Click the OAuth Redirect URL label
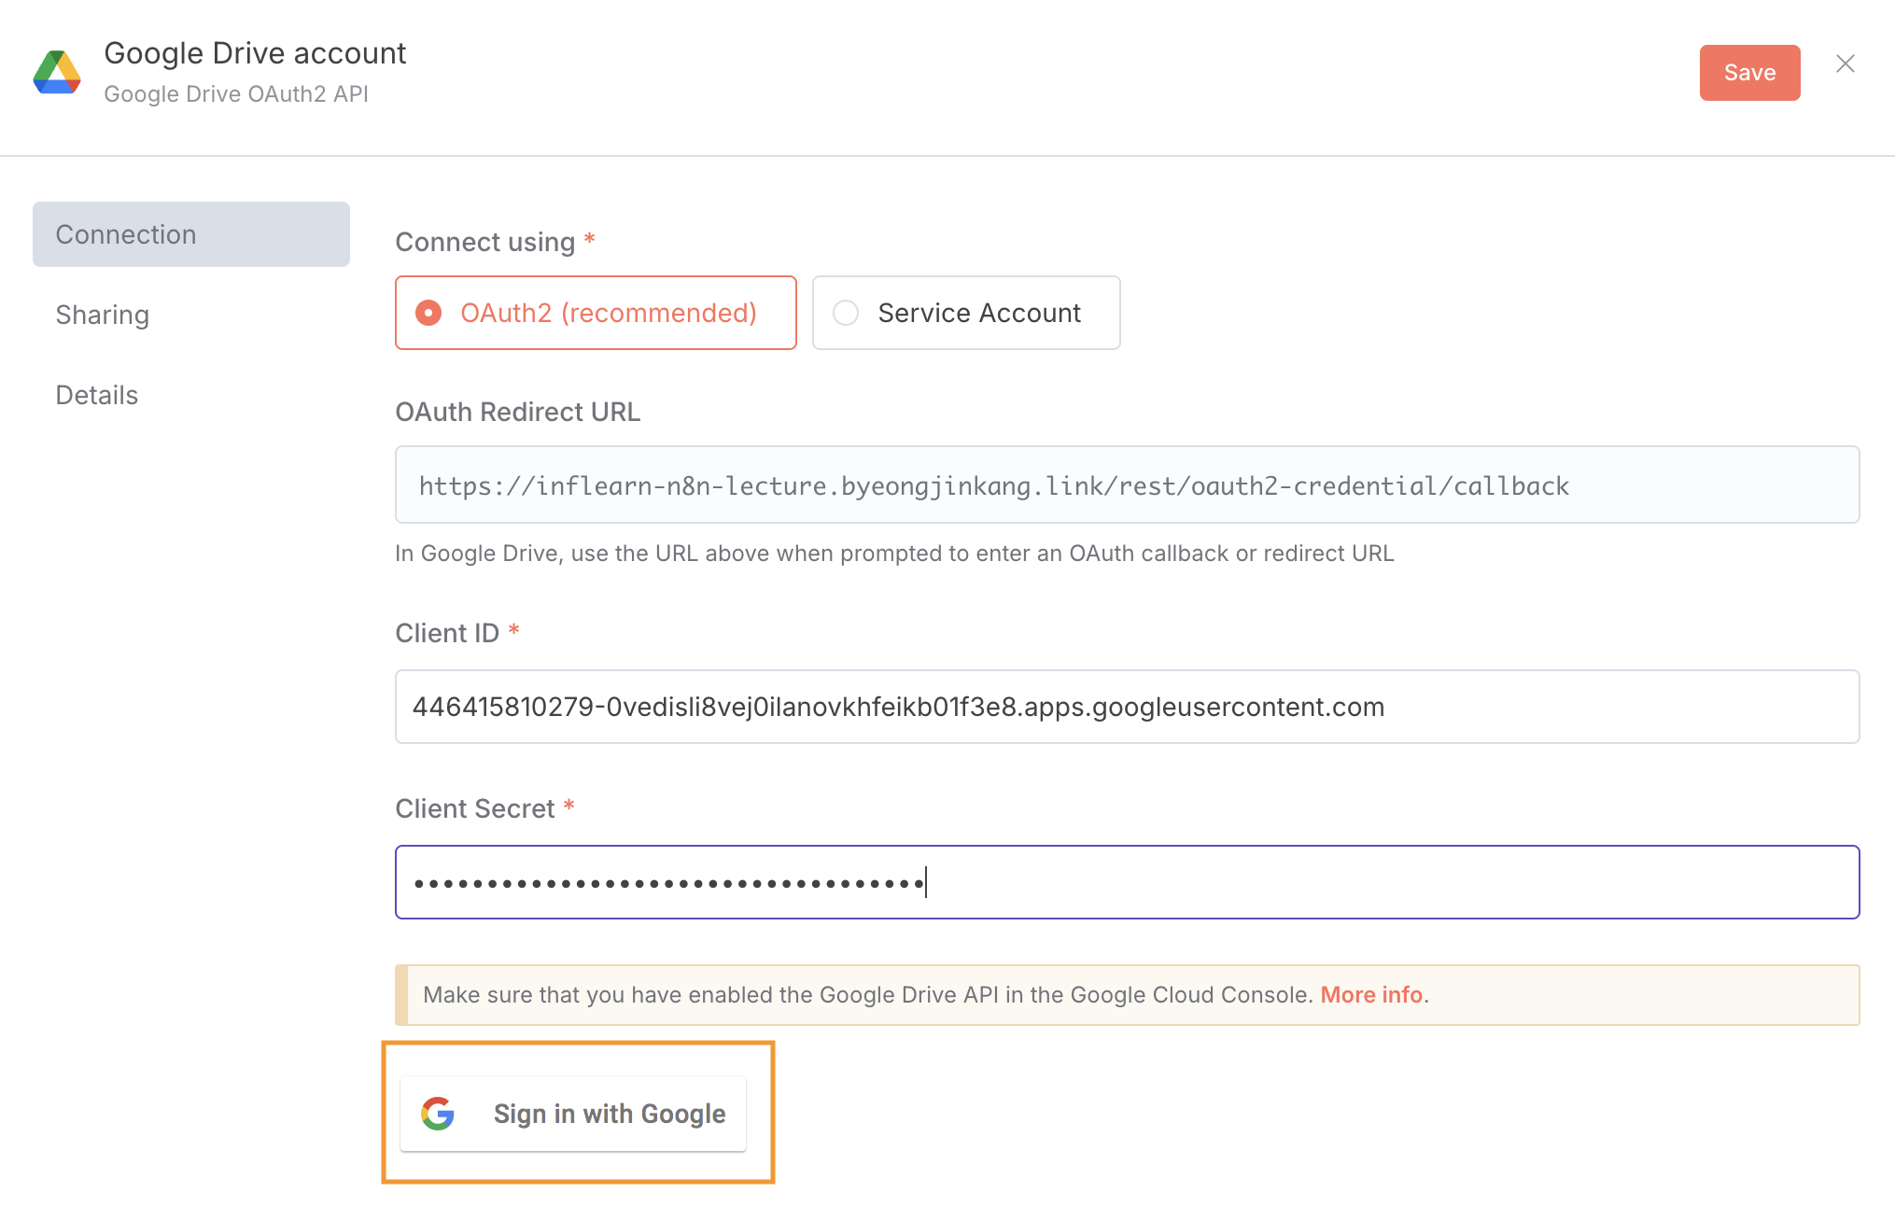 tap(518, 412)
